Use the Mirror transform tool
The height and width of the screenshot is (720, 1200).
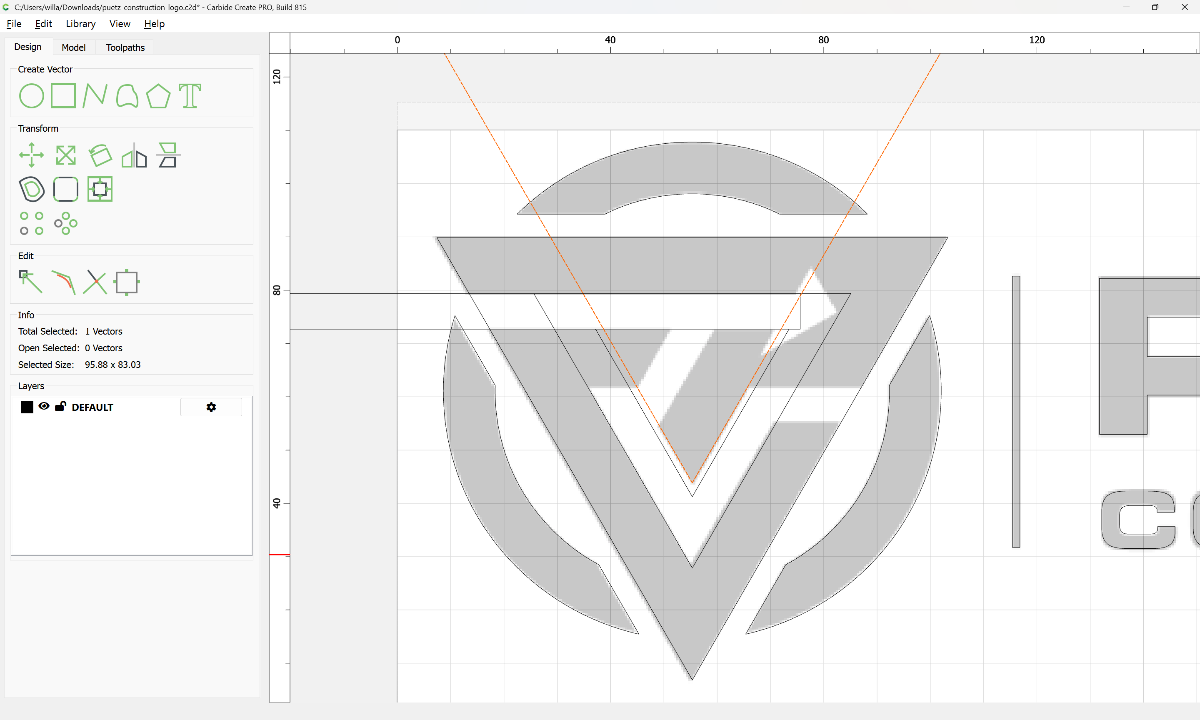[134, 155]
